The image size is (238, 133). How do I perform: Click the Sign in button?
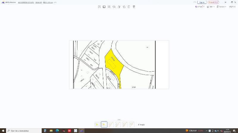(x=202, y=2)
